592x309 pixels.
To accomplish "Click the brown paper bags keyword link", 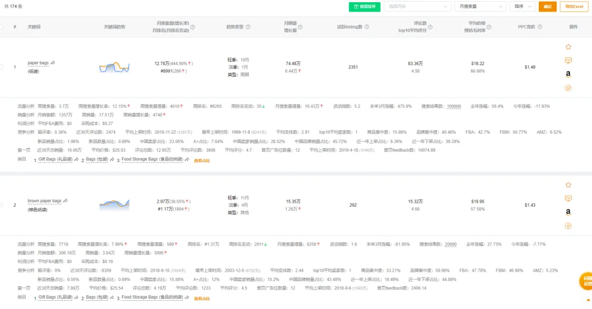I will 44,201.
